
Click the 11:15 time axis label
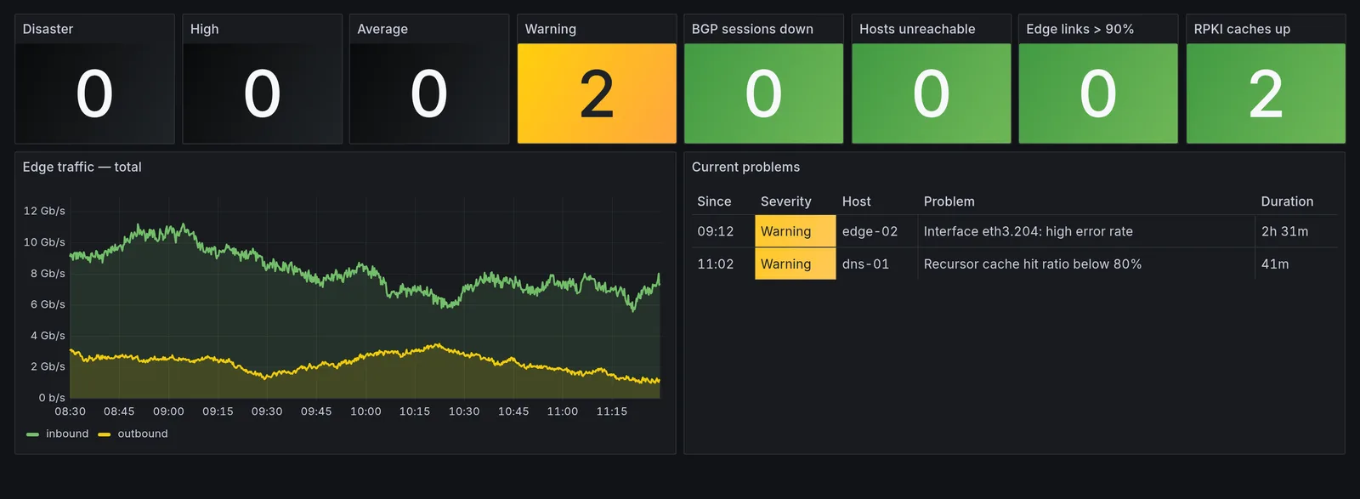coord(612,411)
